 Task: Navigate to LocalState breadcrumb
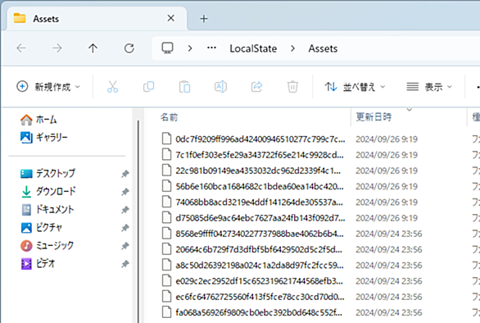coord(253,48)
